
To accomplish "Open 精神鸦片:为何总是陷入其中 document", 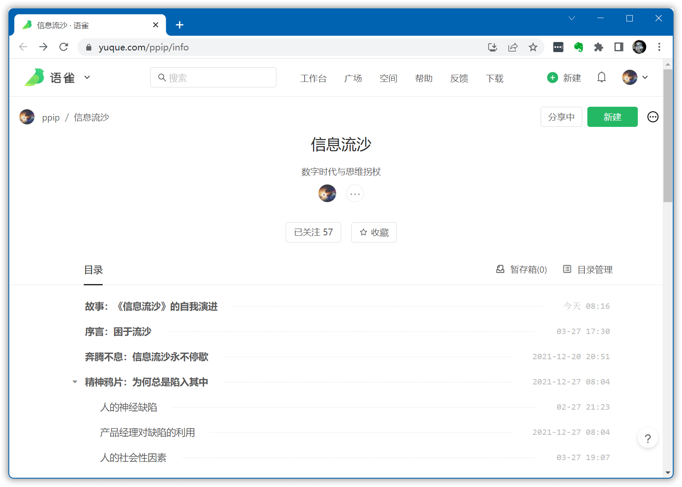I will (146, 382).
